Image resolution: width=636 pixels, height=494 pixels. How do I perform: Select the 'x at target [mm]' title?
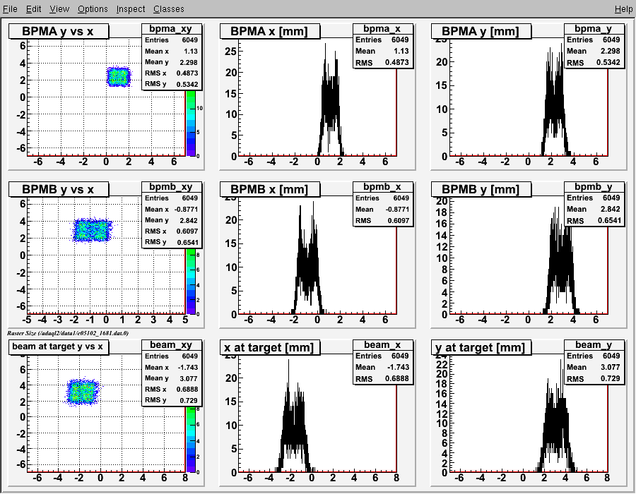(269, 347)
